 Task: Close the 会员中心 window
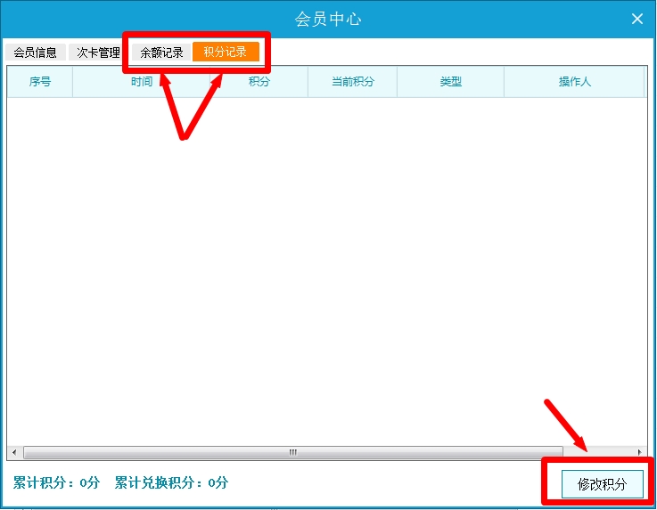pos(637,19)
